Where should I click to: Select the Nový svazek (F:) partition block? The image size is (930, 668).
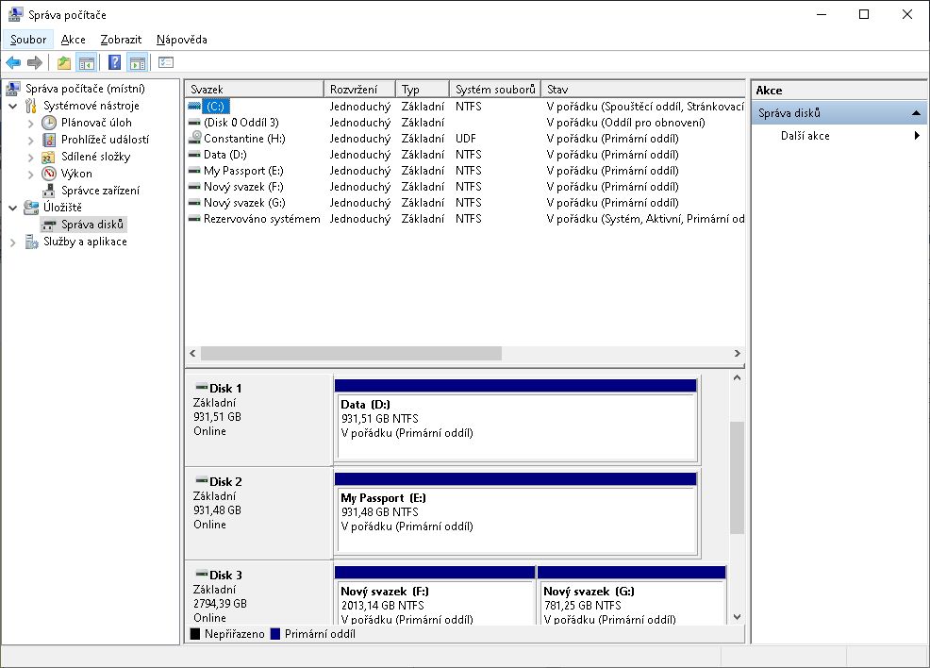point(435,595)
